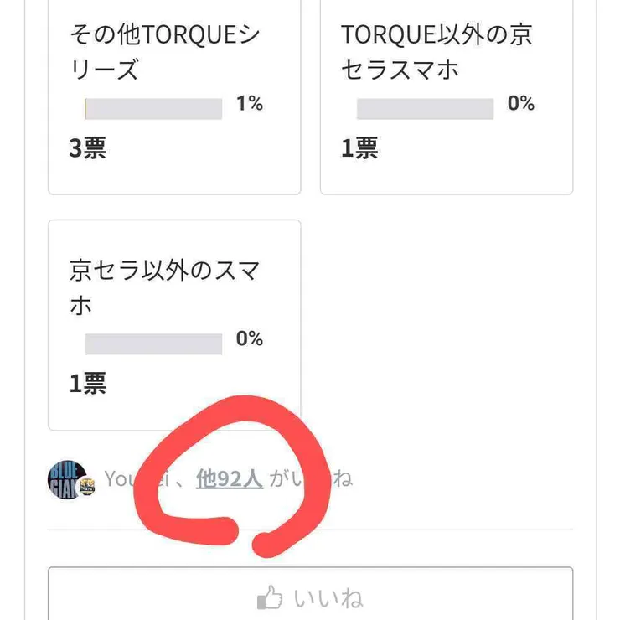This screenshot has width=620, height=620.
Task: Click the BLUE GIANT profile avatar
Action: pos(65,478)
